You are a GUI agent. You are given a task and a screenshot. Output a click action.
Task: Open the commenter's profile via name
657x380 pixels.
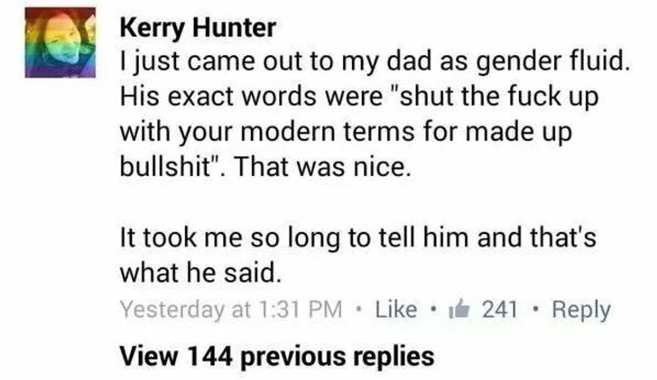click(198, 28)
